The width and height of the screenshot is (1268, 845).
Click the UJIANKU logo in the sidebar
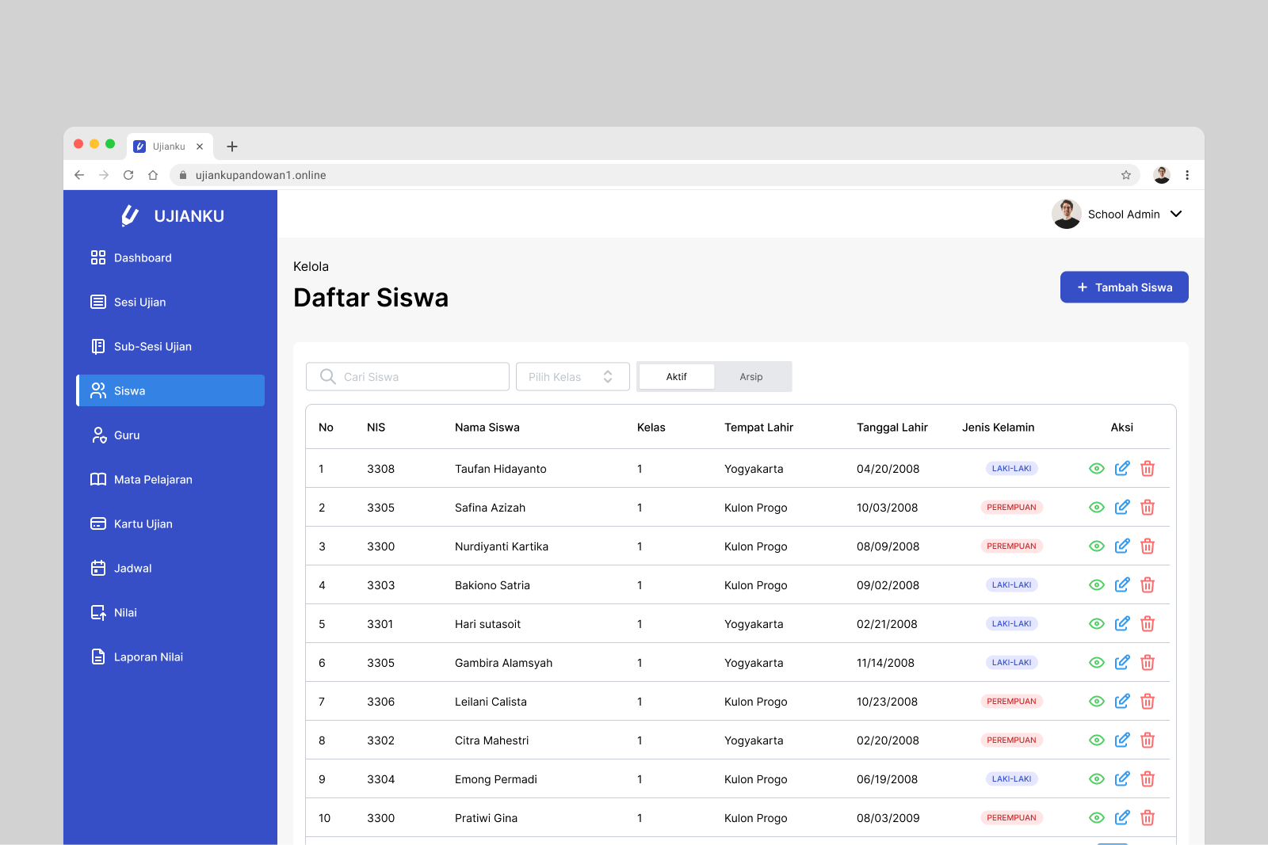[173, 216]
